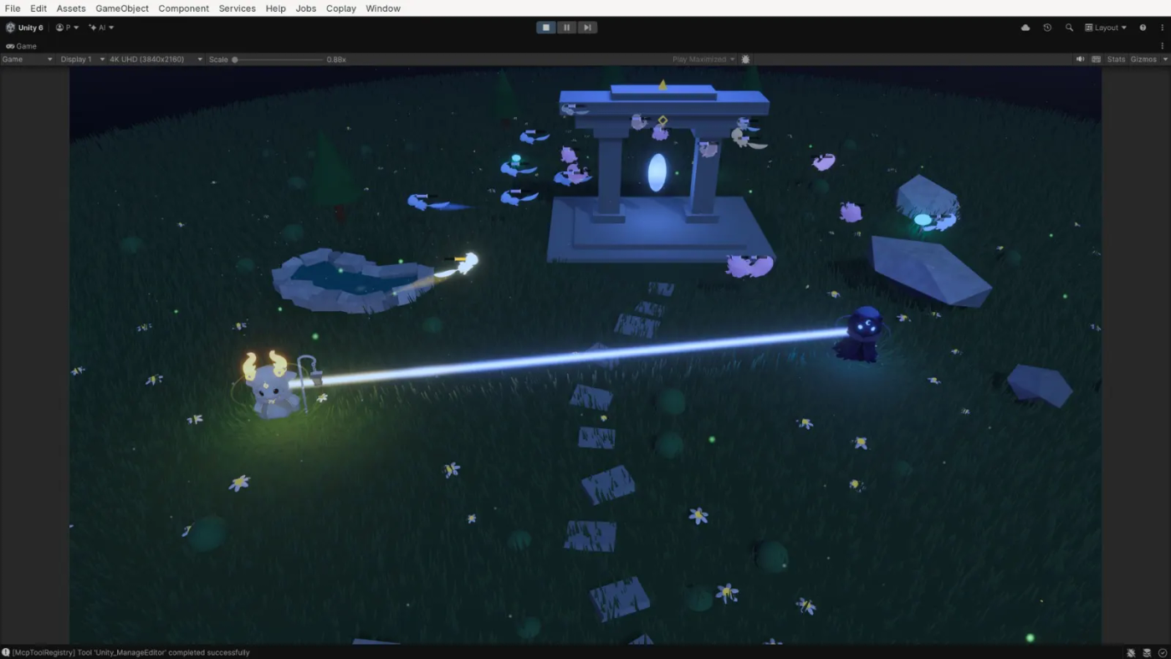Stop play mode with the stop button
The width and height of the screenshot is (1171, 659).
click(546, 28)
